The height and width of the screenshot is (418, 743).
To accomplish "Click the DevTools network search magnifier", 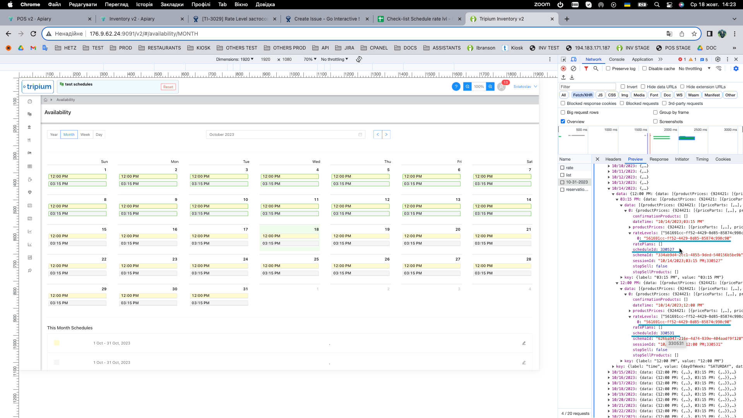I will (x=596, y=69).
